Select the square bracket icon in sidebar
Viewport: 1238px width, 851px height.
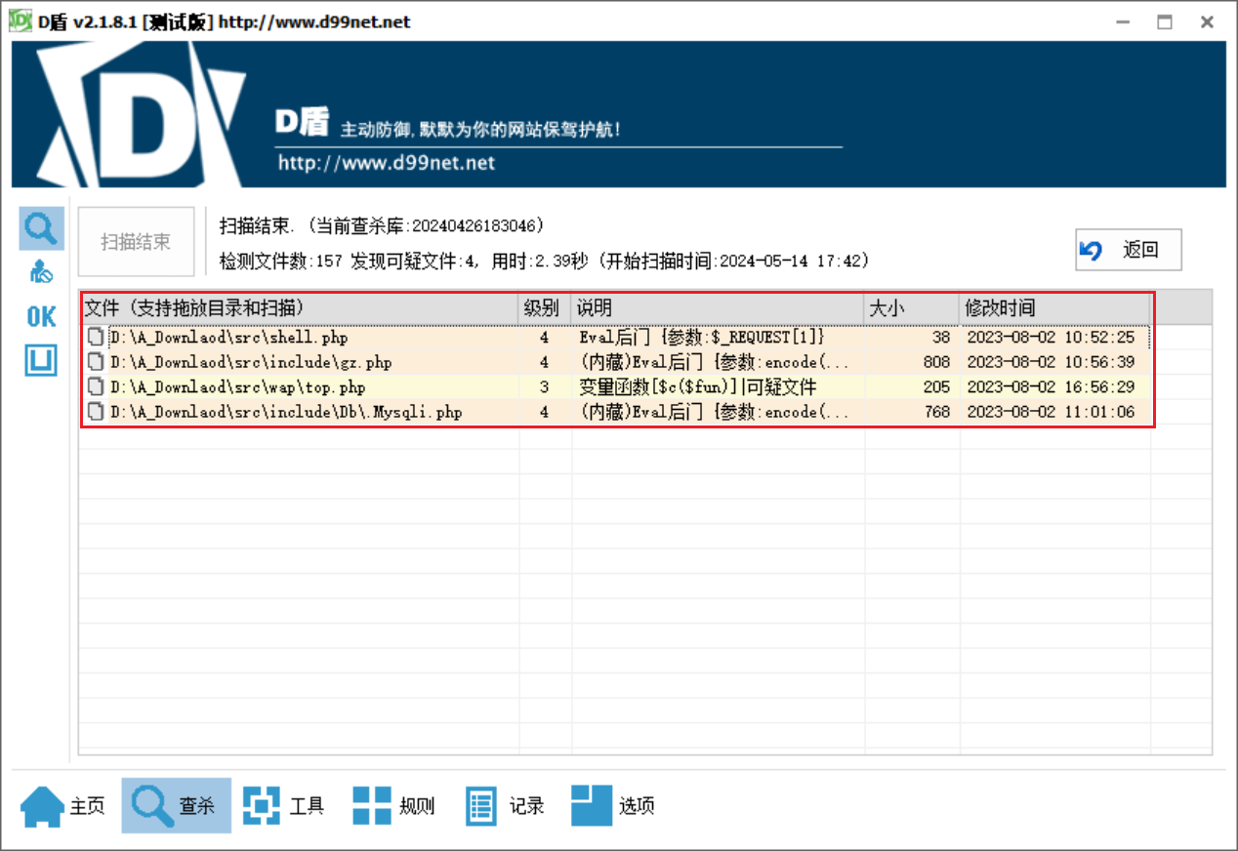[41, 360]
